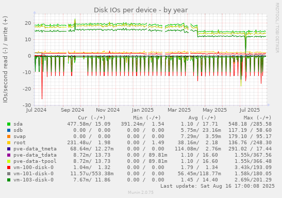Click the Jul 2024 x-axis label
The width and height of the screenshot is (282, 198).
(x=36, y=110)
